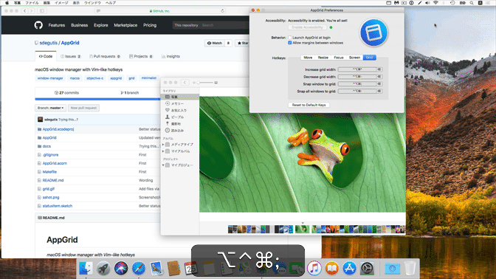Select メモリー in the Photos sidebar
The image size is (496, 279).
pos(177,103)
